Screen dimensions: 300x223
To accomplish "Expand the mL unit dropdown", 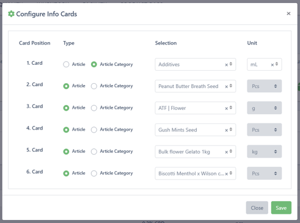I will (277, 64).
